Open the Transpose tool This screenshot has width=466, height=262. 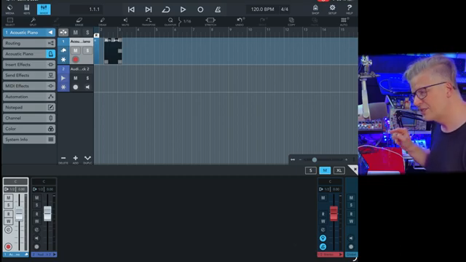click(x=149, y=21)
